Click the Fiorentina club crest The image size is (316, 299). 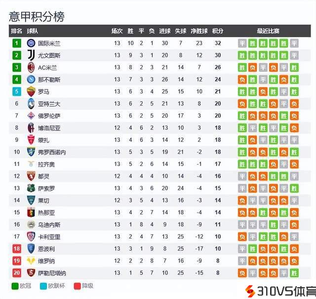(x=31, y=116)
